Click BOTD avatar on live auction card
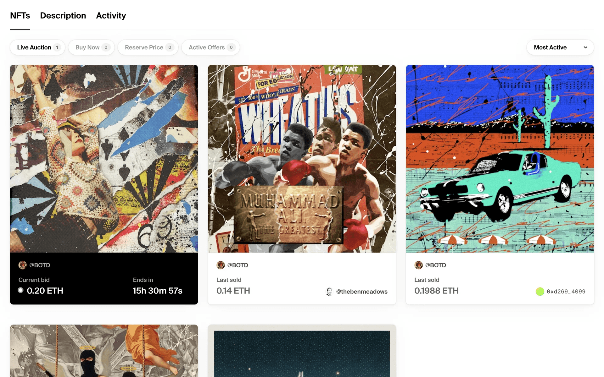604x377 pixels. [22, 265]
